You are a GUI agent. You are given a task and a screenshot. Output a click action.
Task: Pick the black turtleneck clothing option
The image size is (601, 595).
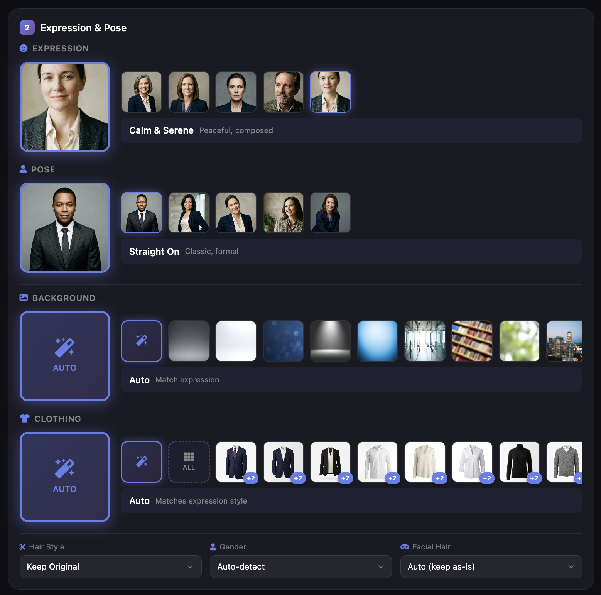(x=519, y=462)
